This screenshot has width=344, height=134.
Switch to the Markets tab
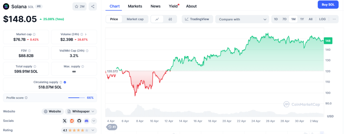pyautogui.click(x=135, y=6)
